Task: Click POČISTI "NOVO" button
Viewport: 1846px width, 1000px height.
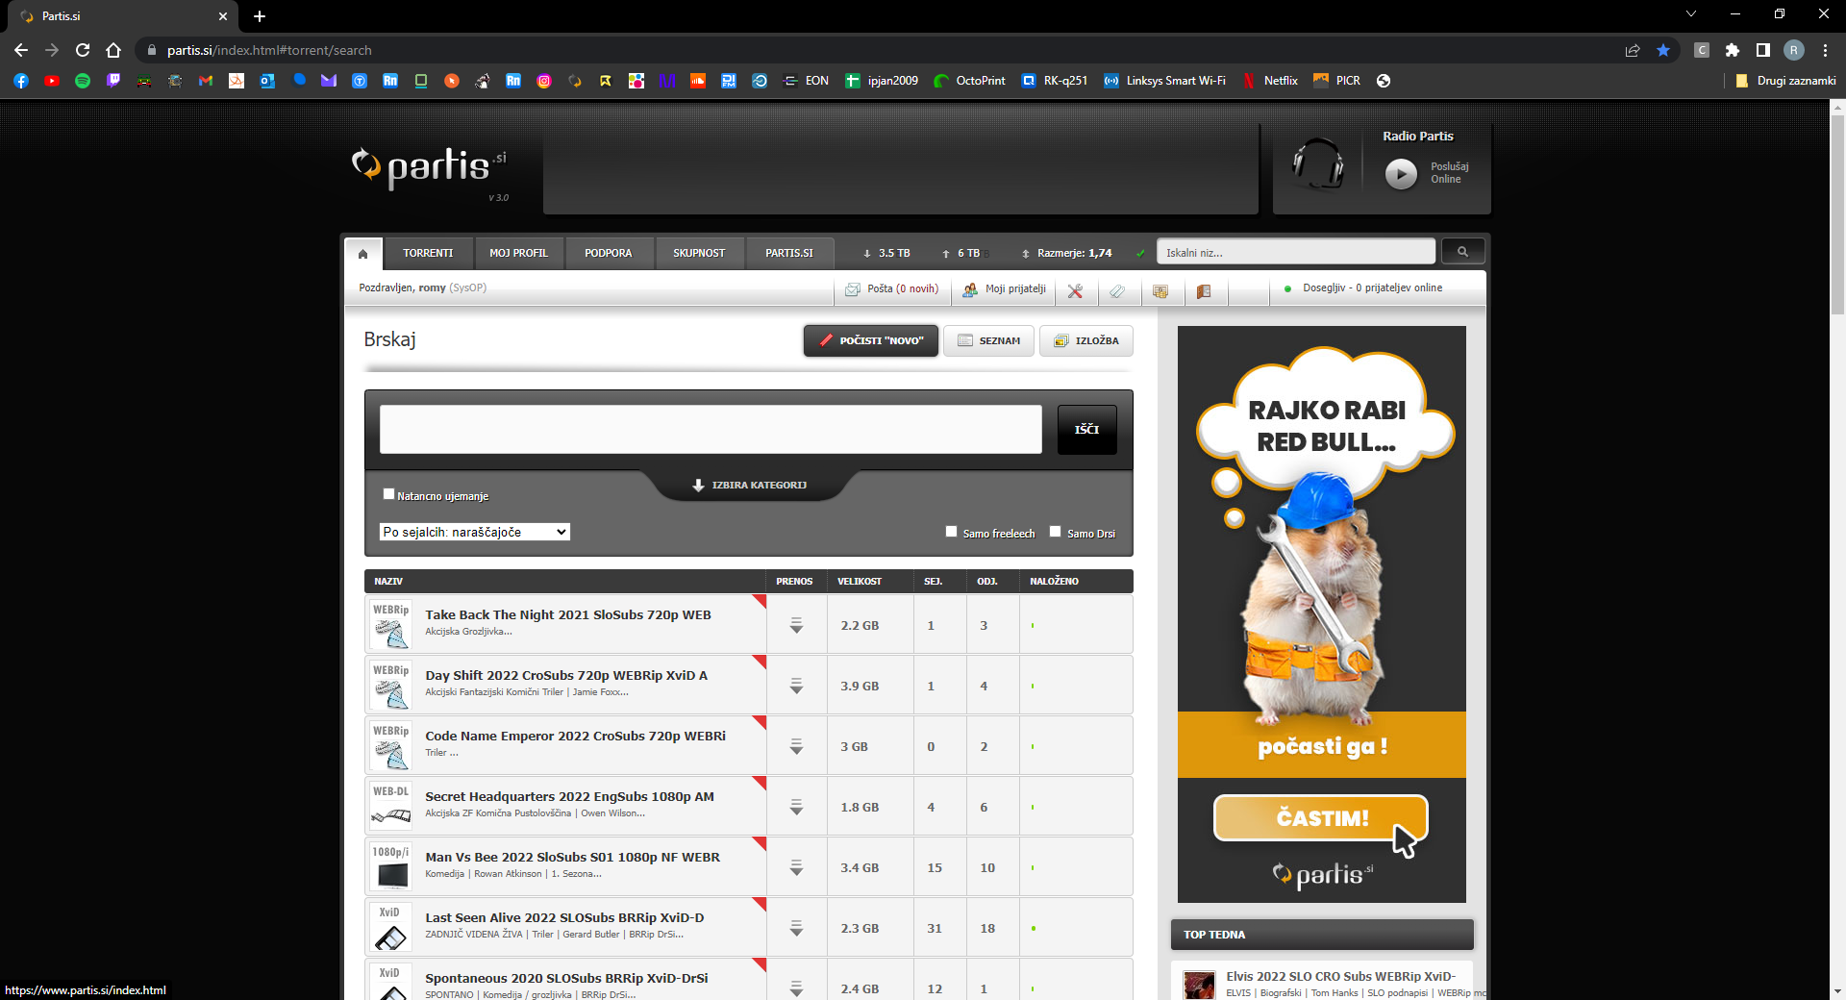Action: pyautogui.click(x=871, y=340)
